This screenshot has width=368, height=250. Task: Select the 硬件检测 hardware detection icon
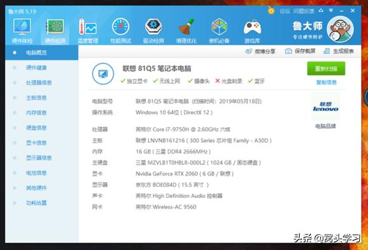point(55,30)
